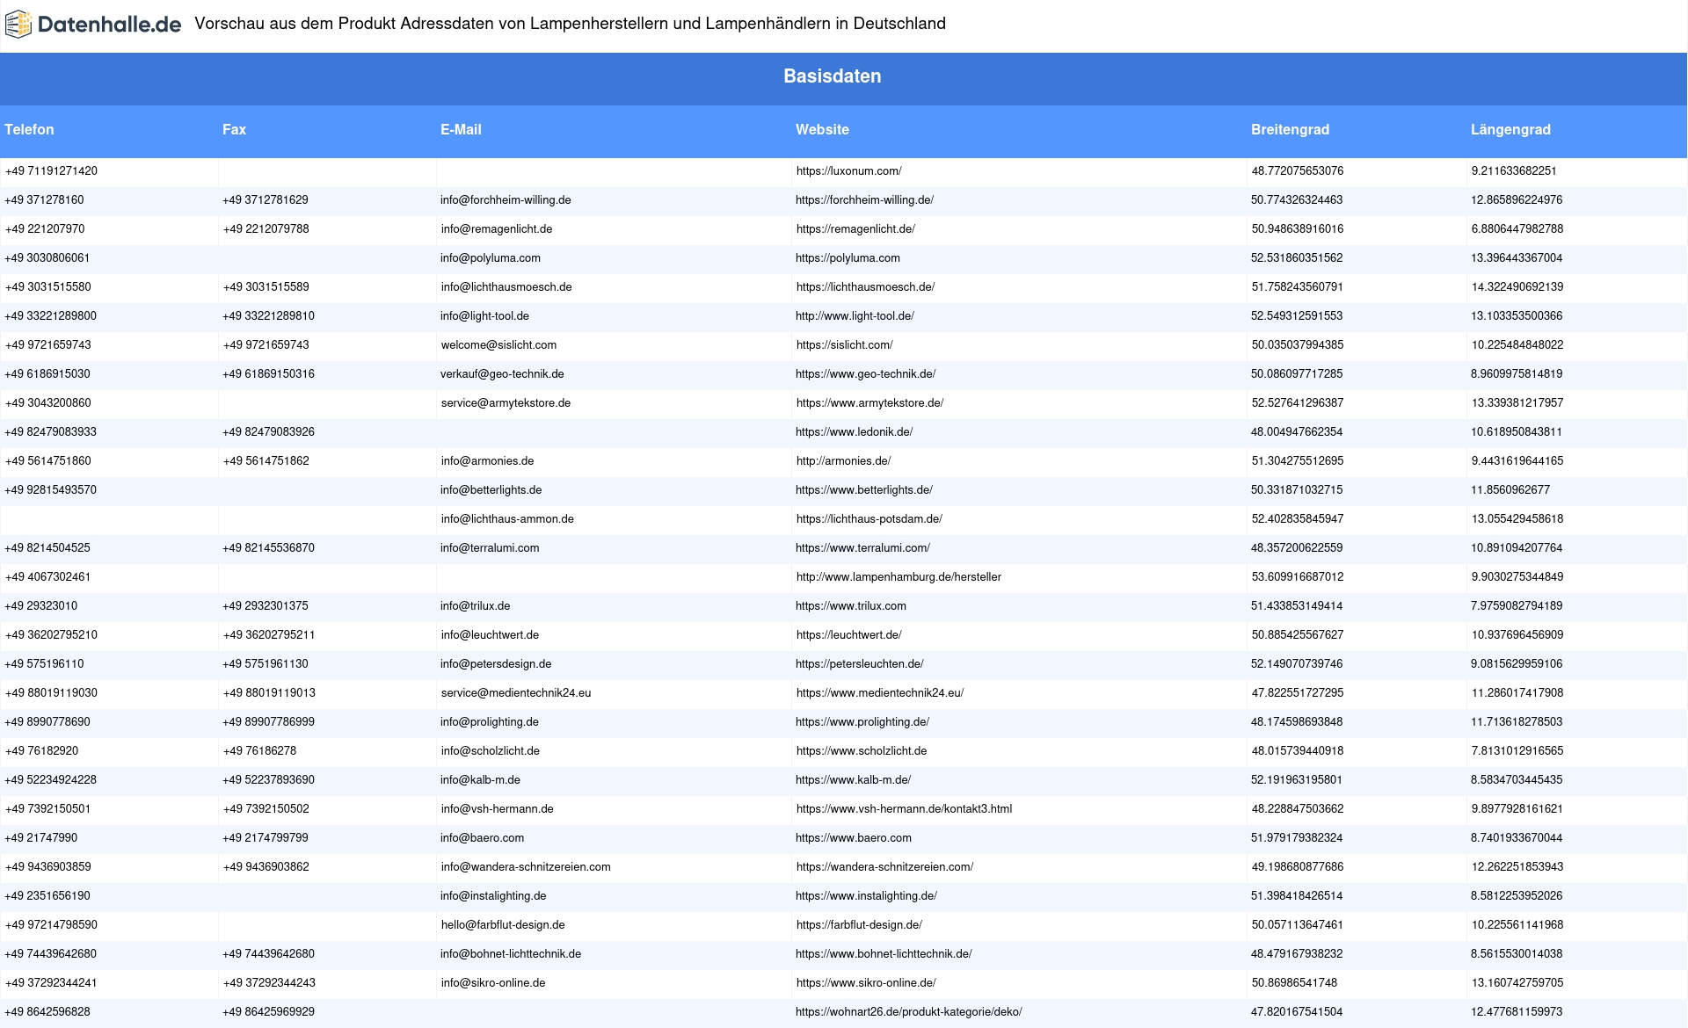Screen dimensions: 1688x1028
Task: Open wohnart26.de/produkt-kategorie/deko/ link
Action: pos(908,1012)
